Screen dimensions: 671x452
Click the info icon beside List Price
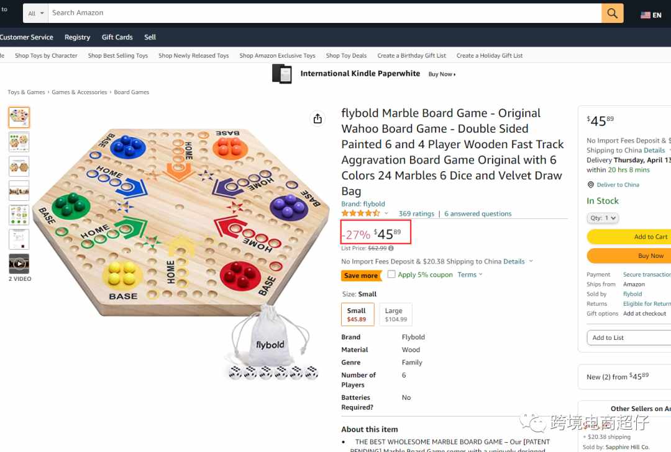pyautogui.click(x=391, y=248)
